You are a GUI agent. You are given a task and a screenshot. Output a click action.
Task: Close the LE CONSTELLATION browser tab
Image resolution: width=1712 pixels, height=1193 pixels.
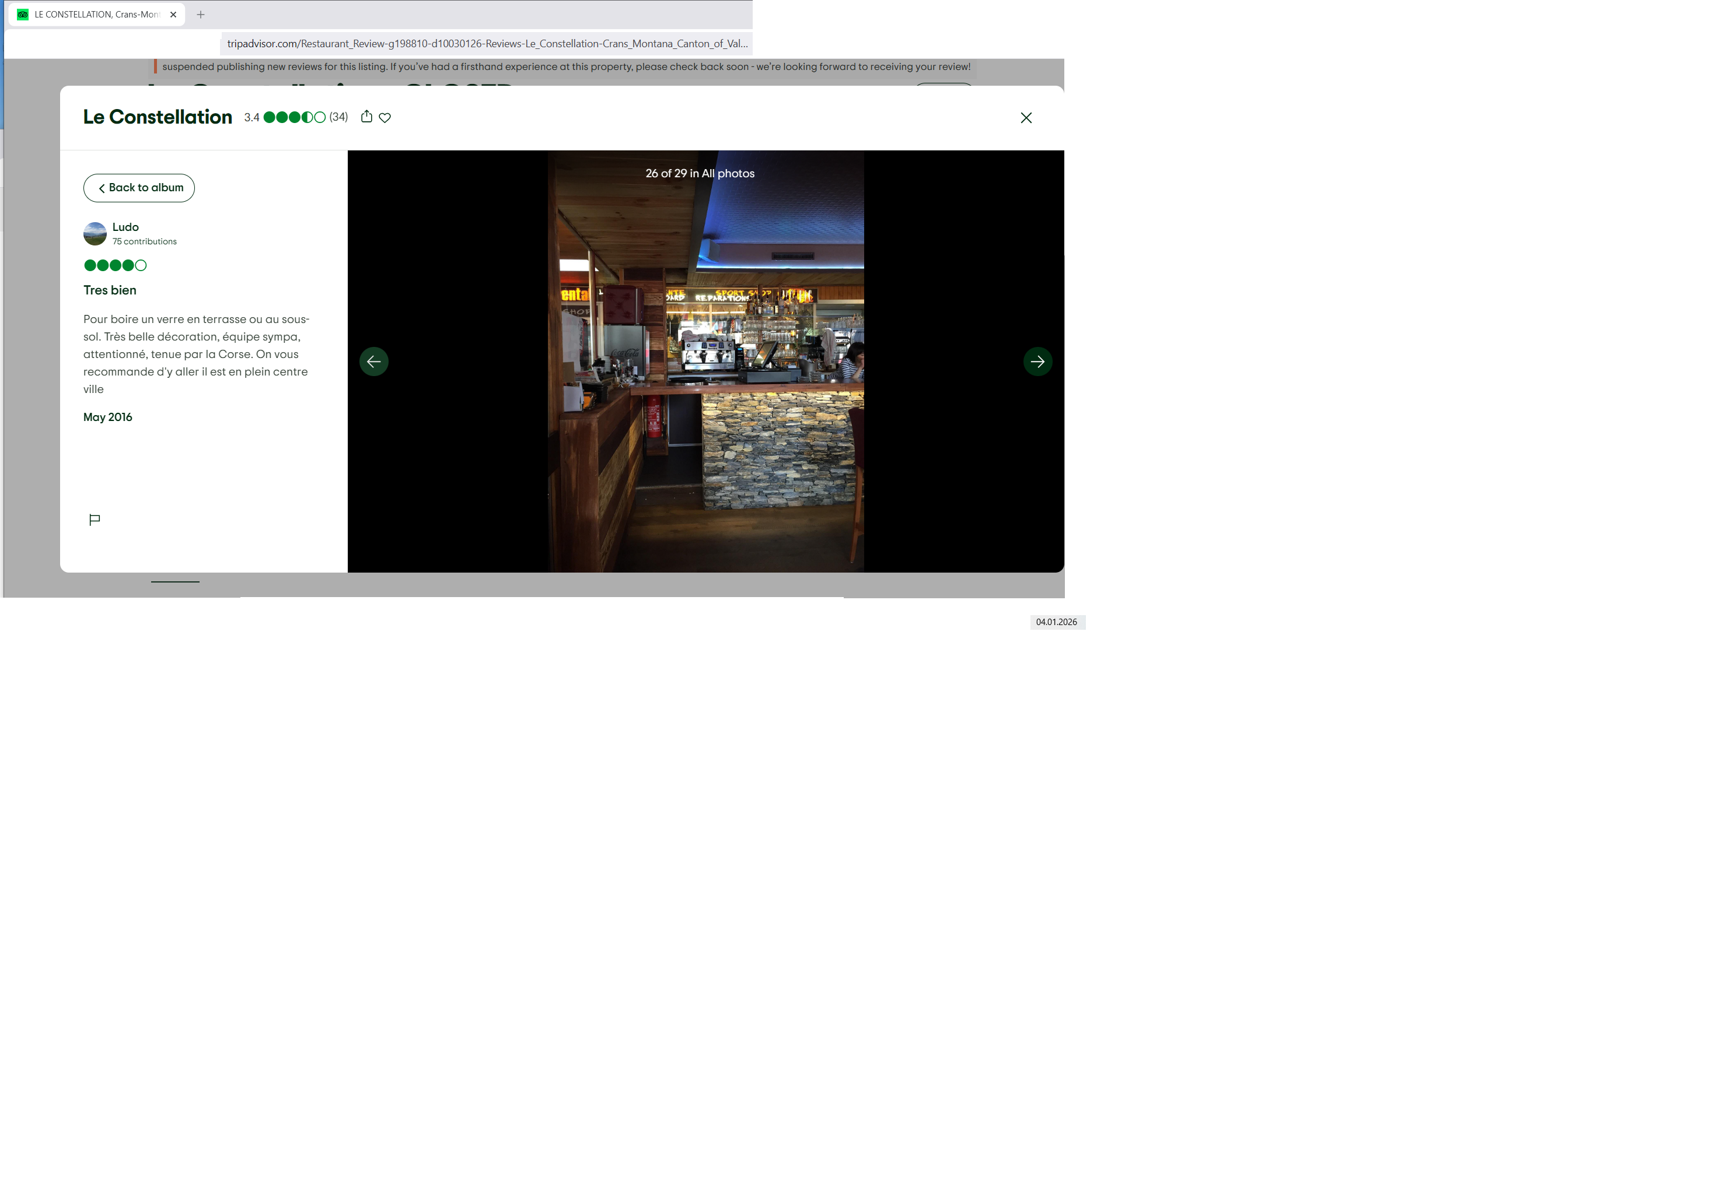pyautogui.click(x=173, y=14)
